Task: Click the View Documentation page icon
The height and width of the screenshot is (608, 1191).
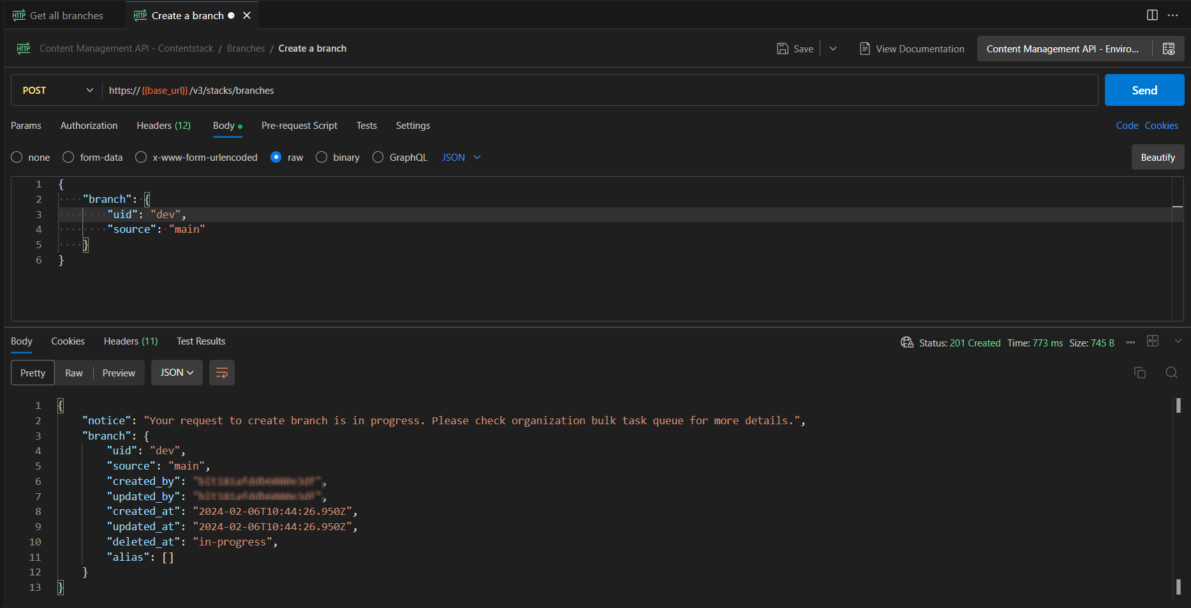Action: tap(864, 48)
